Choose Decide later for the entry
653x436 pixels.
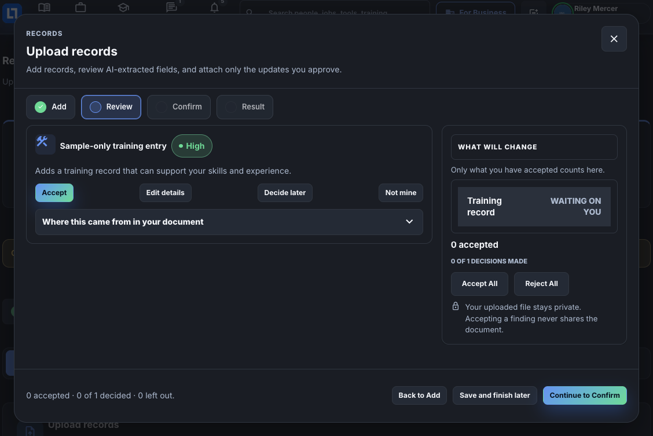click(x=285, y=193)
